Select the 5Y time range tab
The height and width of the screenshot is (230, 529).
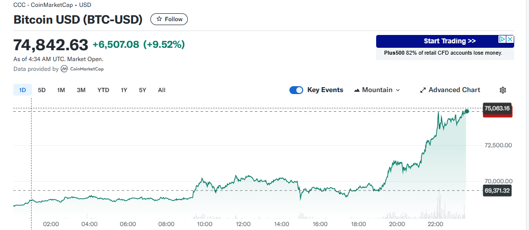(x=142, y=90)
